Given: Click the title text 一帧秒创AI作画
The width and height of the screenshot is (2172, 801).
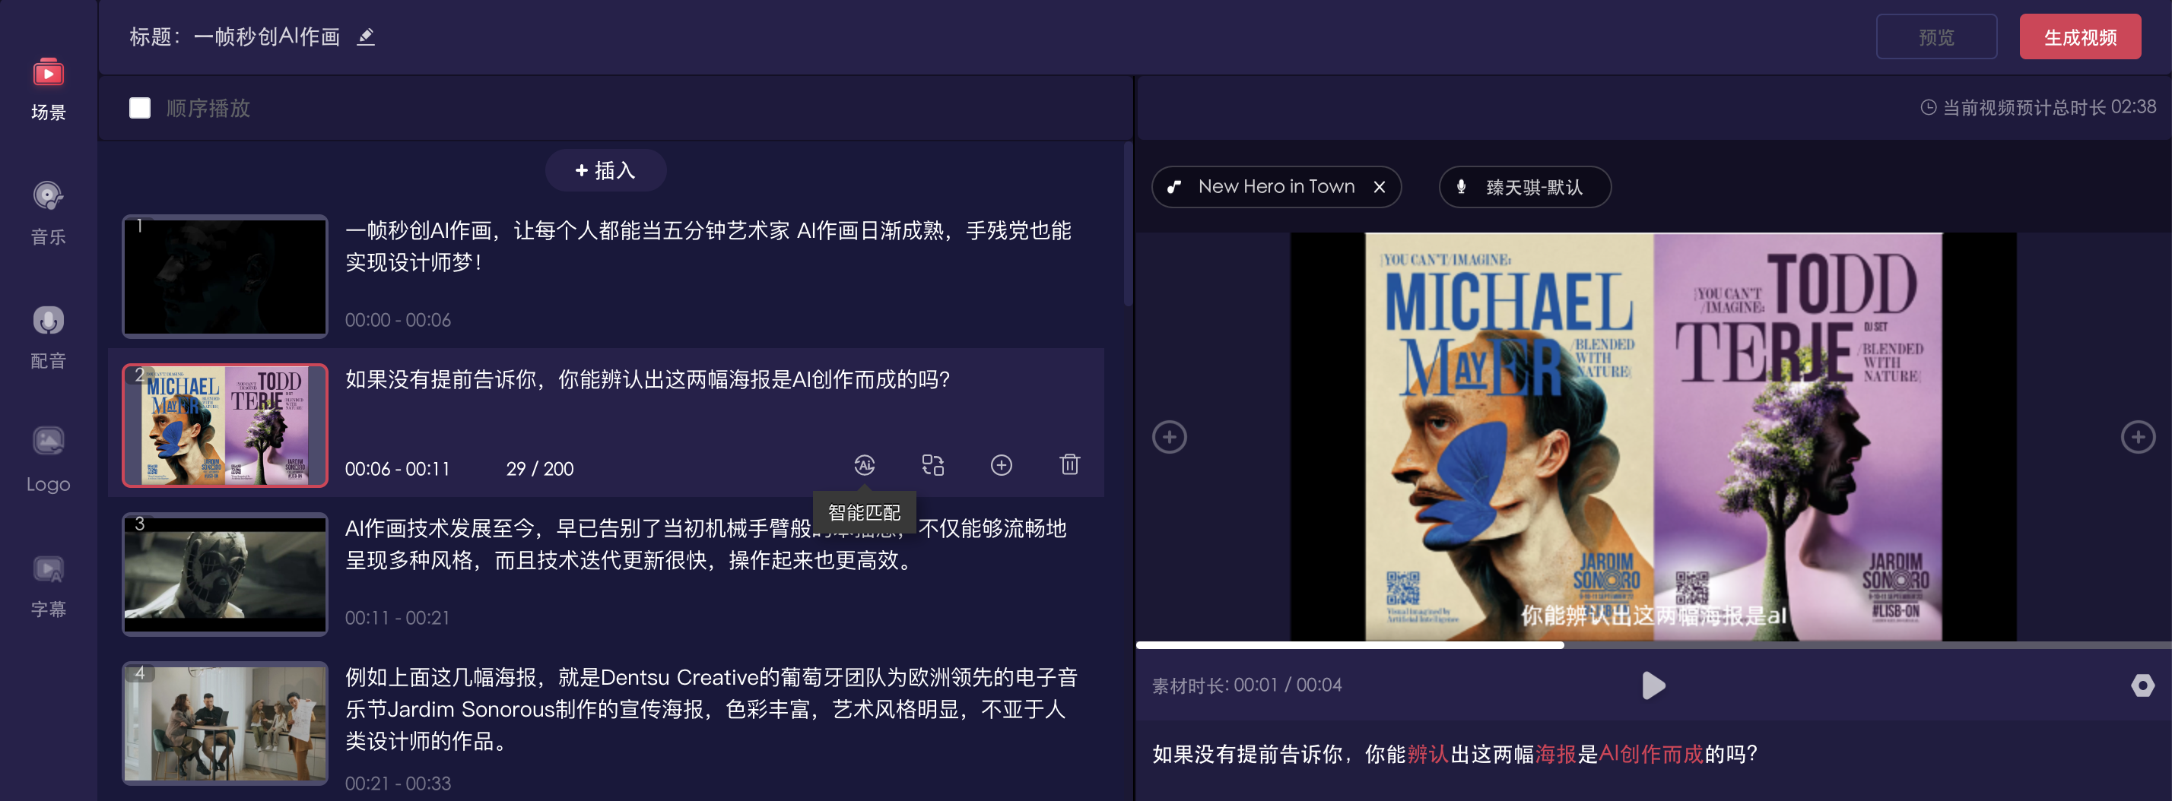Looking at the screenshot, I should click(x=266, y=36).
